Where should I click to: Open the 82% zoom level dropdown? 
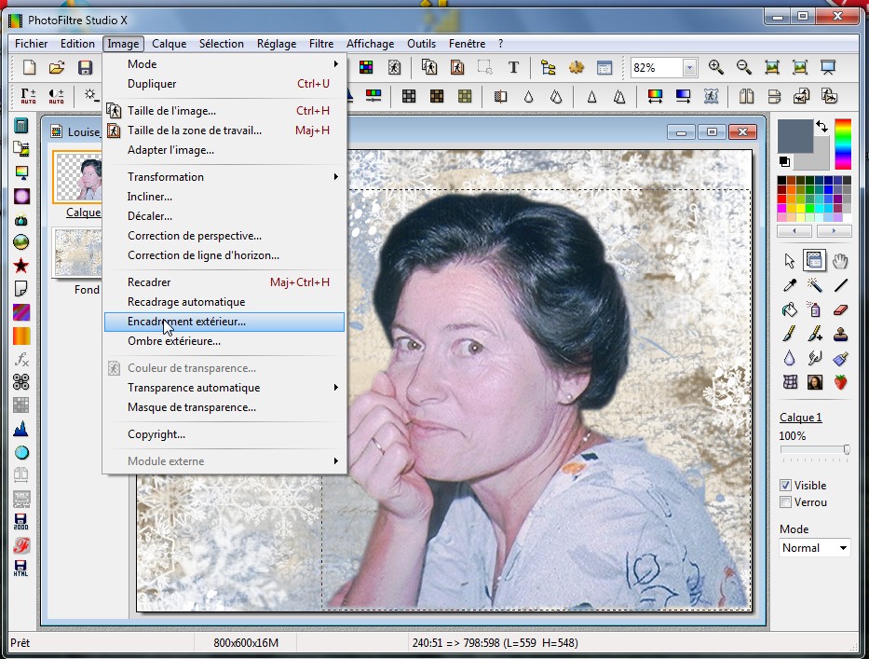(689, 68)
